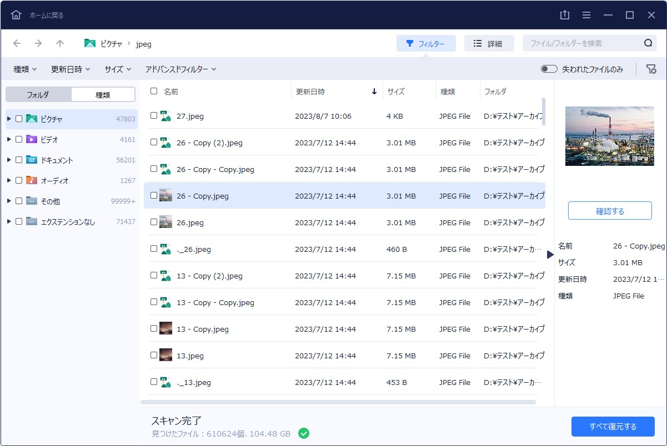The image size is (667, 446).
Task: Go back with the left arrow
Action: 17,43
